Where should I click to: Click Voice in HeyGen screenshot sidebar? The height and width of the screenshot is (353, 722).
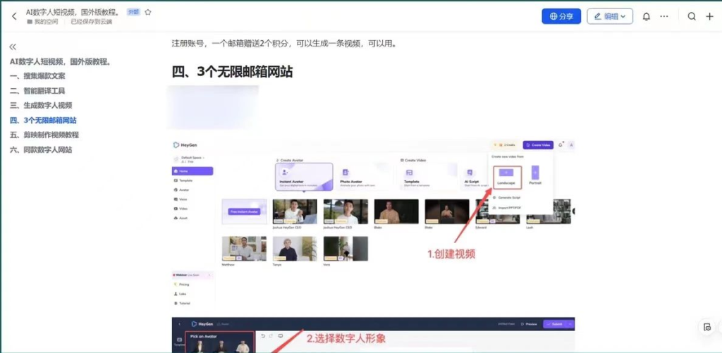180,199
